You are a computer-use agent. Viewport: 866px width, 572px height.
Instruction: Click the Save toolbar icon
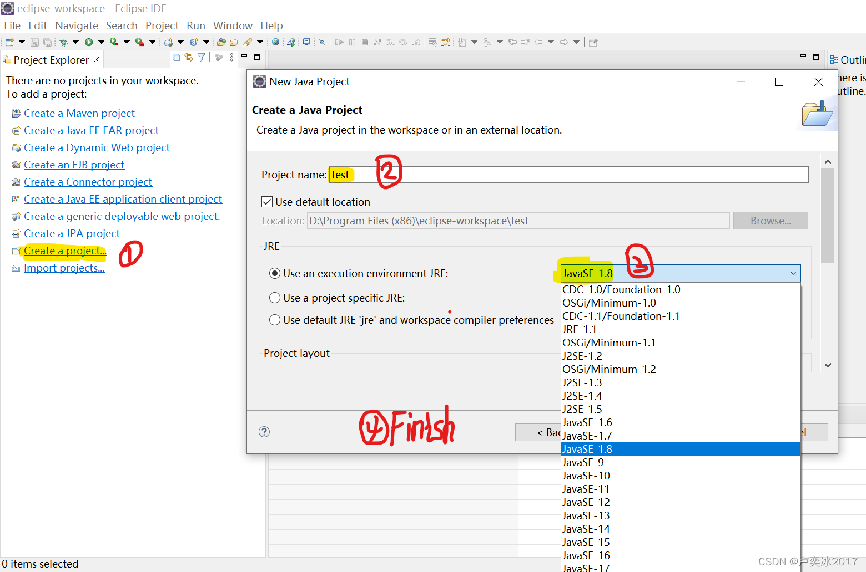point(34,42)
